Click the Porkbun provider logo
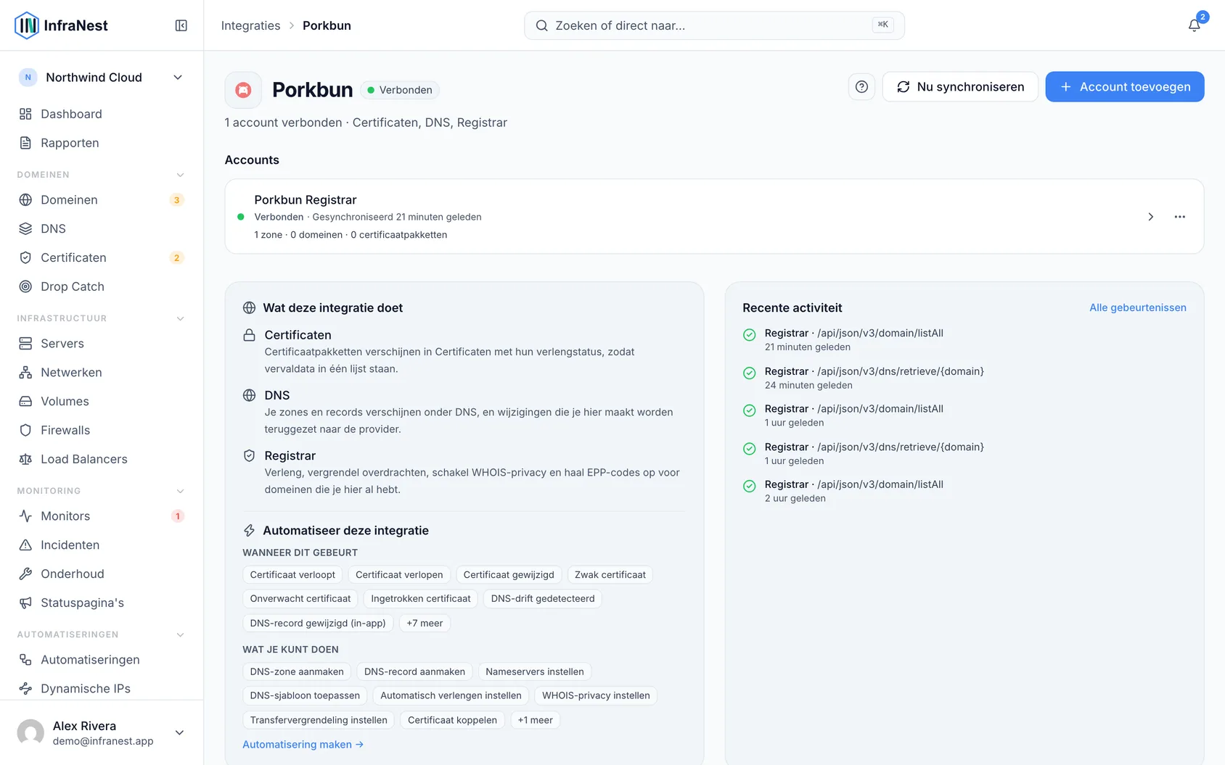Image resolution: width=1225 pixels, height=765 pixels. point(244,90)
